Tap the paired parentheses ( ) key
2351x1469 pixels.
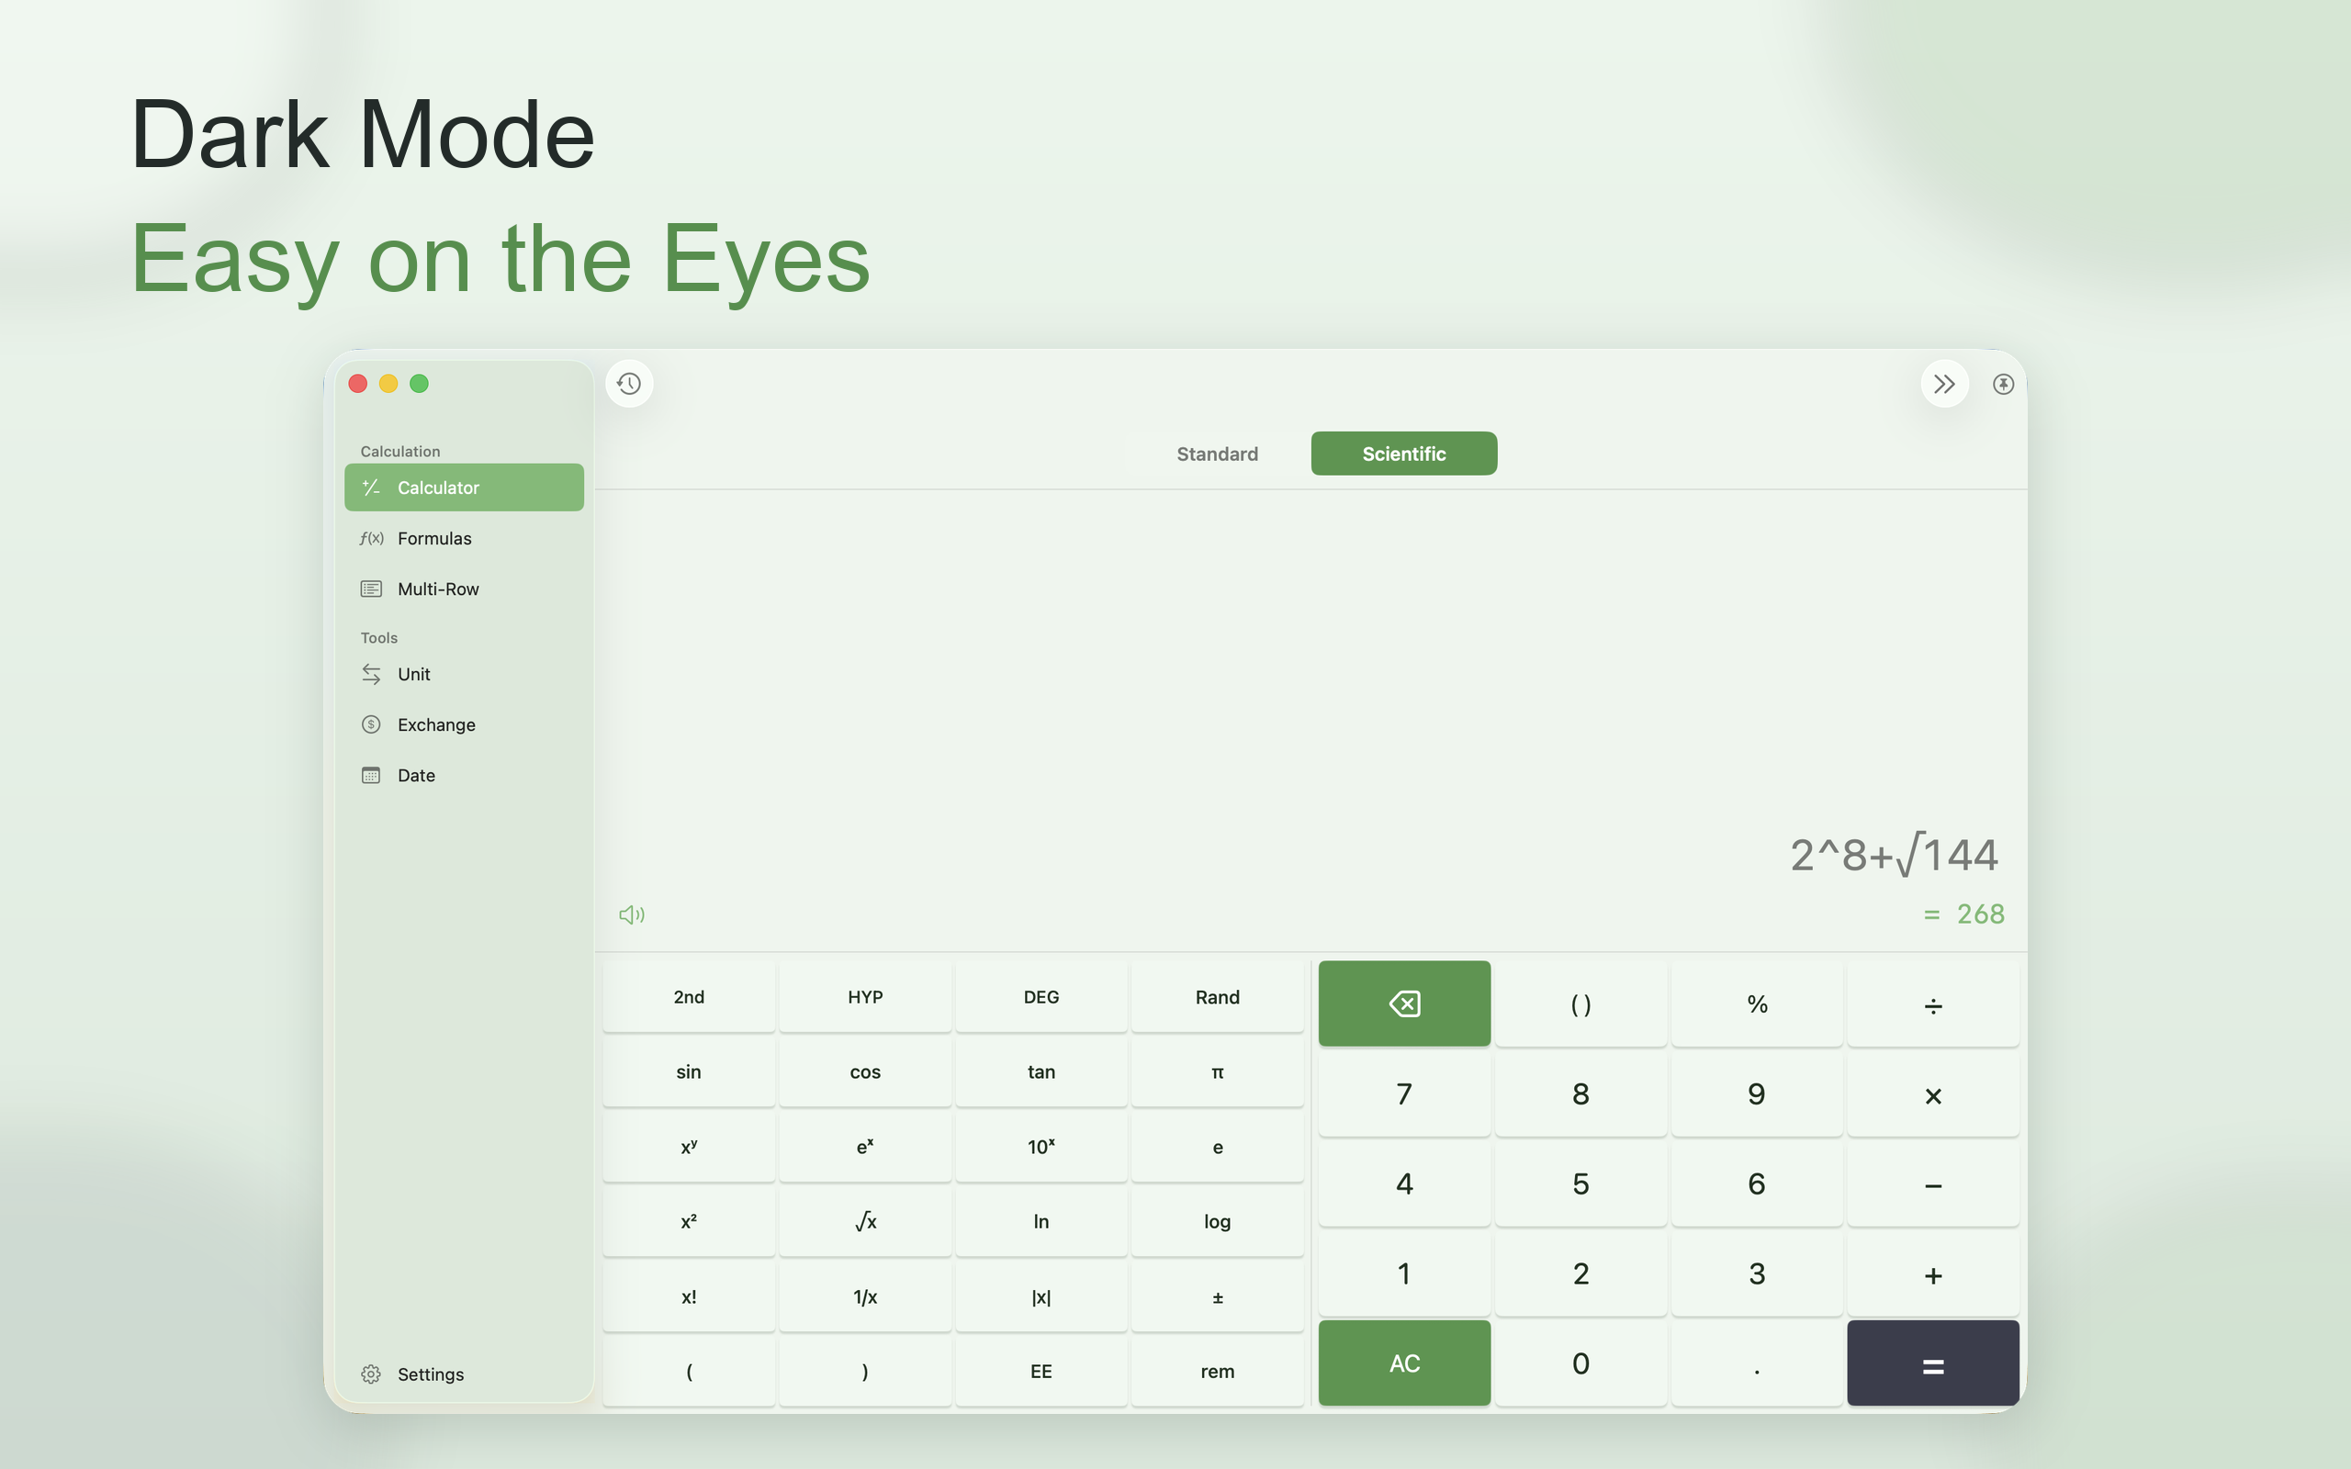[x=1580, y=1003]
